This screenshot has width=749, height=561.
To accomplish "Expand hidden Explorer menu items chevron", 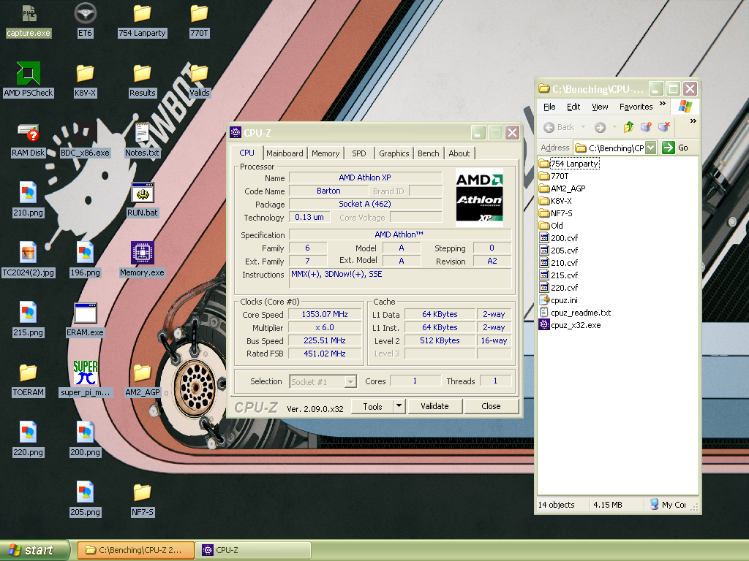I will [663, 104].
